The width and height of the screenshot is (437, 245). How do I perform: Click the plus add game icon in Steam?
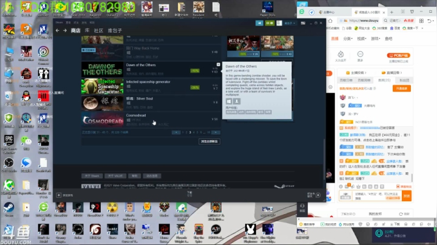[59, 195]
